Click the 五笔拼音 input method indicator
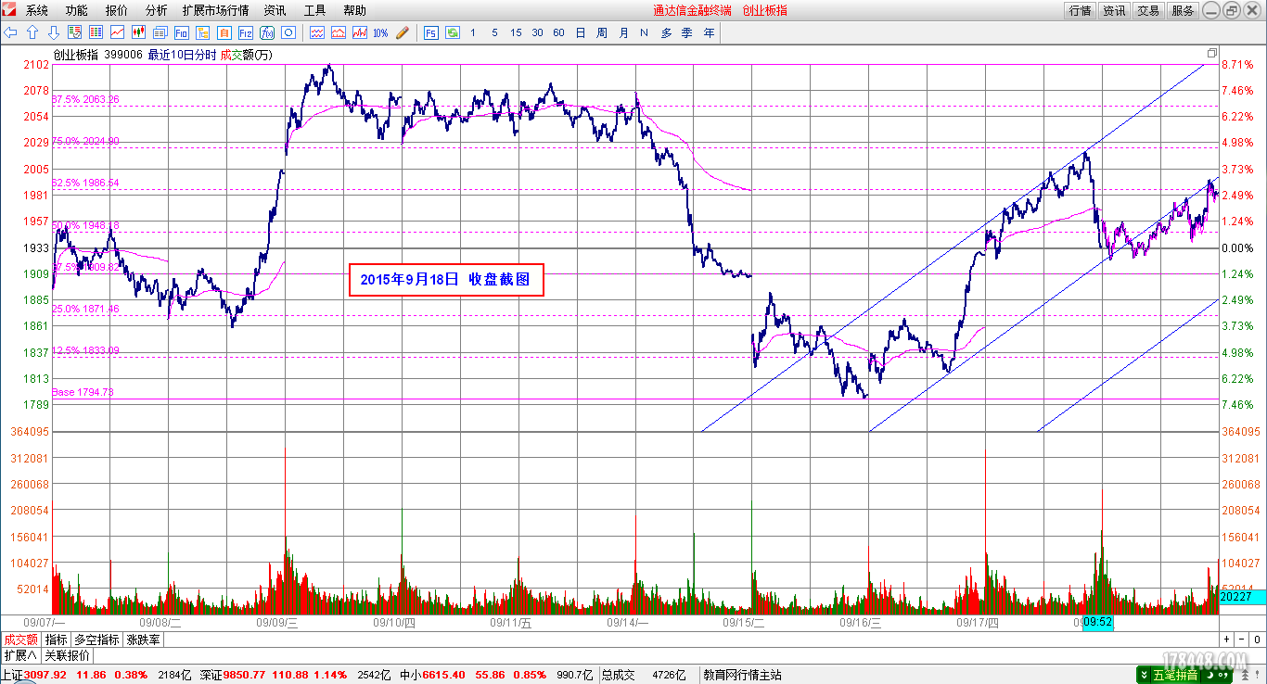This screenshot has width=1267, height=684. tap(1175, 675)
